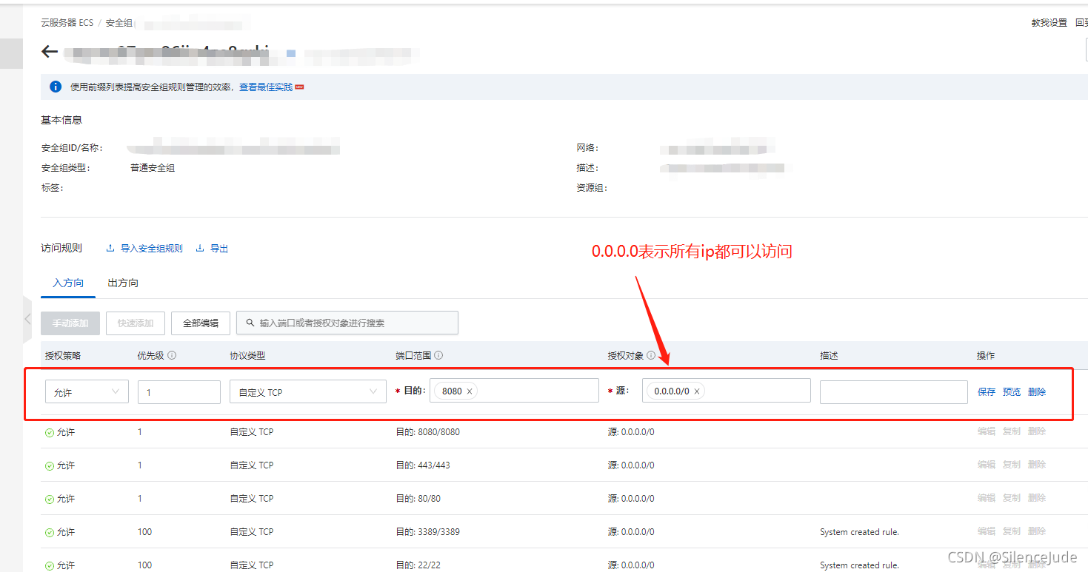Click priority 100 on the 3389 row
This screenshot has width=1088, height=572.
coord(144,532)
